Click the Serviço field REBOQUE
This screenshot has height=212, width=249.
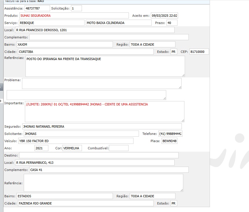pos(52,23)
